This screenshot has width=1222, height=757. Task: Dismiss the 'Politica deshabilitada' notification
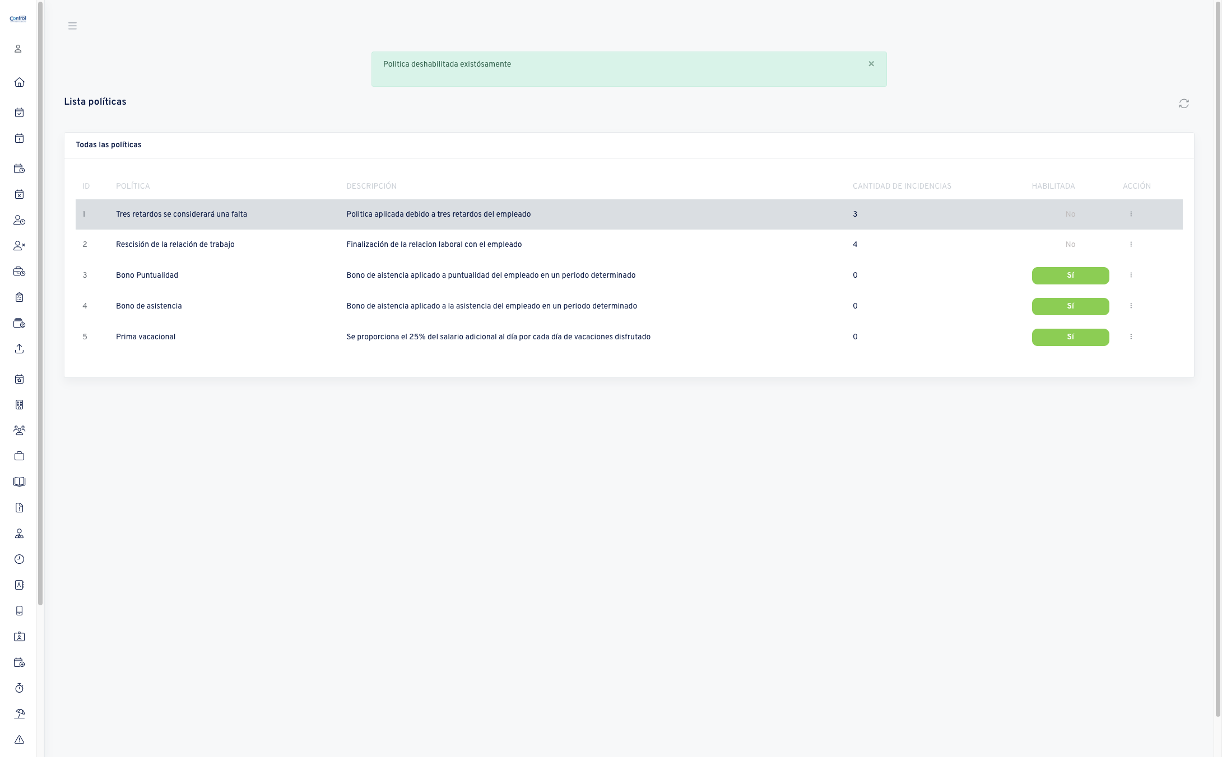(871, 64)
